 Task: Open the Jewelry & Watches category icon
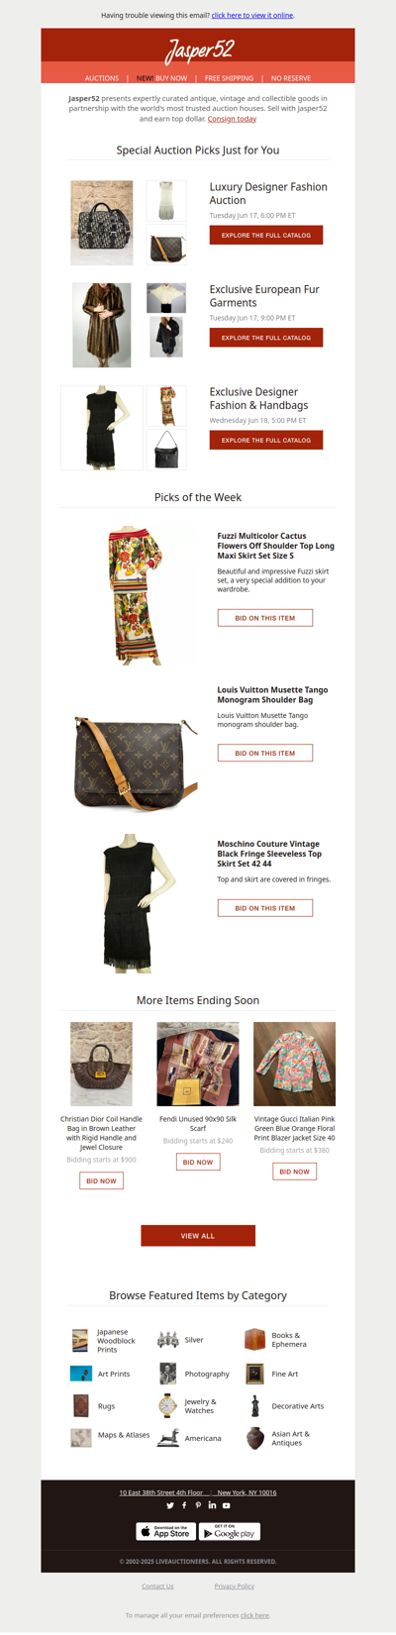(x=168, y=1405)
